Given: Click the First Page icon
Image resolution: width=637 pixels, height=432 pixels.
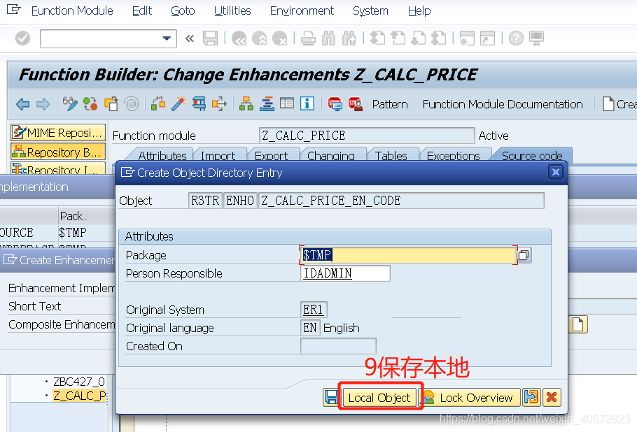Looking at the screenshot, I should [x=377, y=38].
